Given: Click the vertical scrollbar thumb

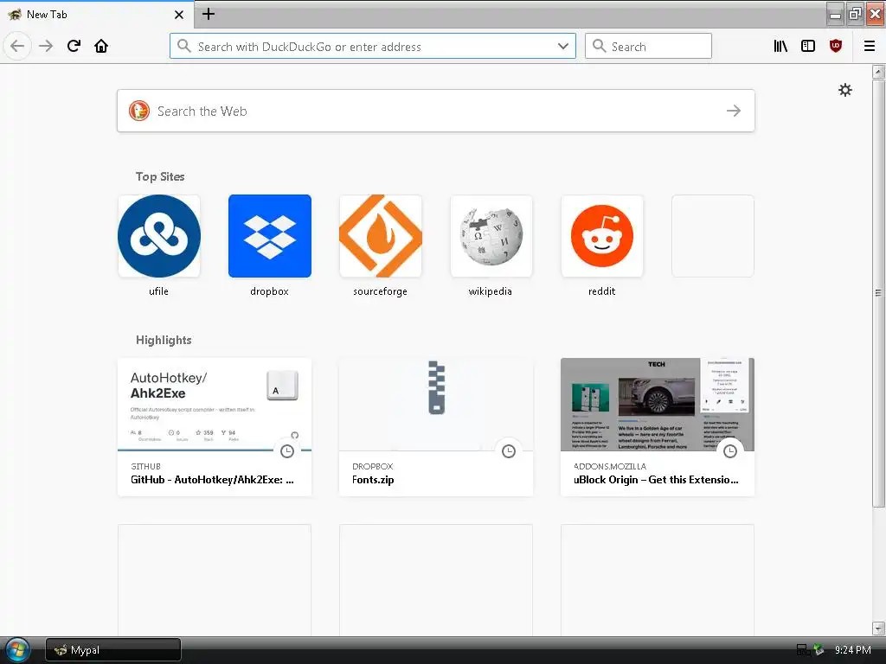Looking at the screenshot, I should pos(878,292).
